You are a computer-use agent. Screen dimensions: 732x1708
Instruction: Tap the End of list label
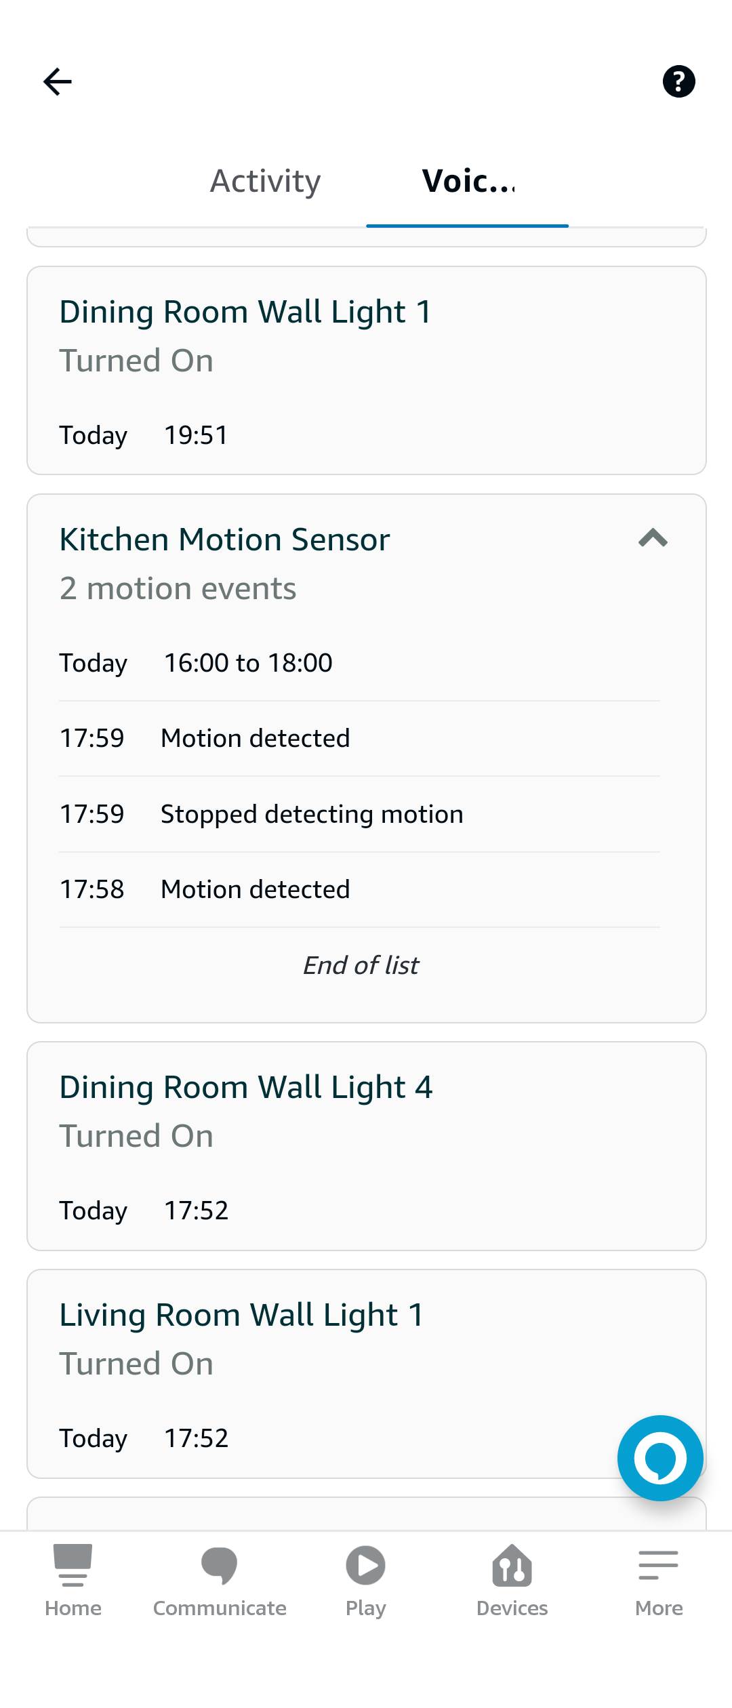click(x=361, y=965)
